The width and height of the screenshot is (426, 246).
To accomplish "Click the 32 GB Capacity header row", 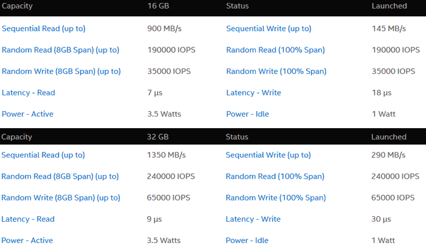I will click(213, 137).
